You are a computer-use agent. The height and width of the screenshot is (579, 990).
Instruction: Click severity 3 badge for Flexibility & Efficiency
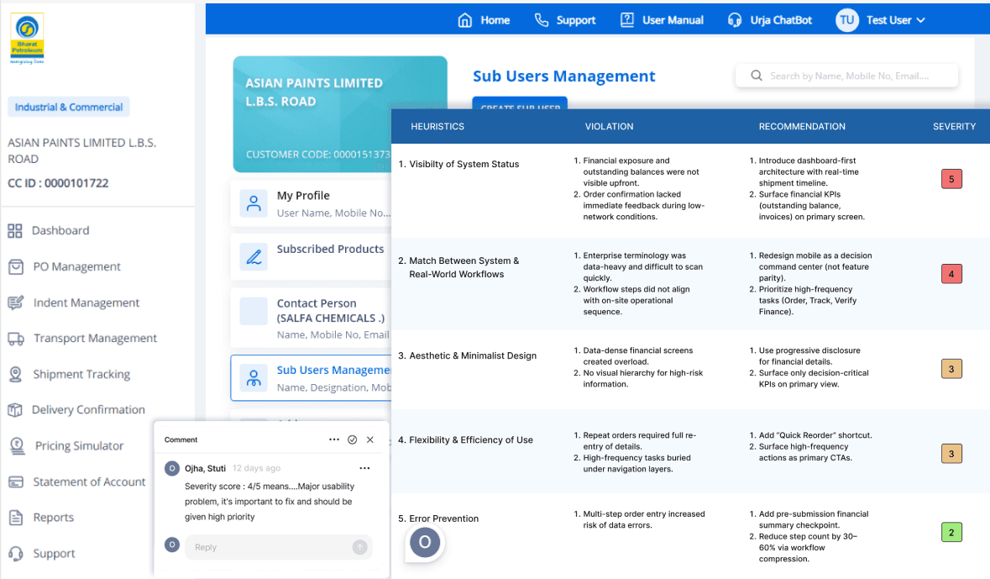click(x=951, y=454)
